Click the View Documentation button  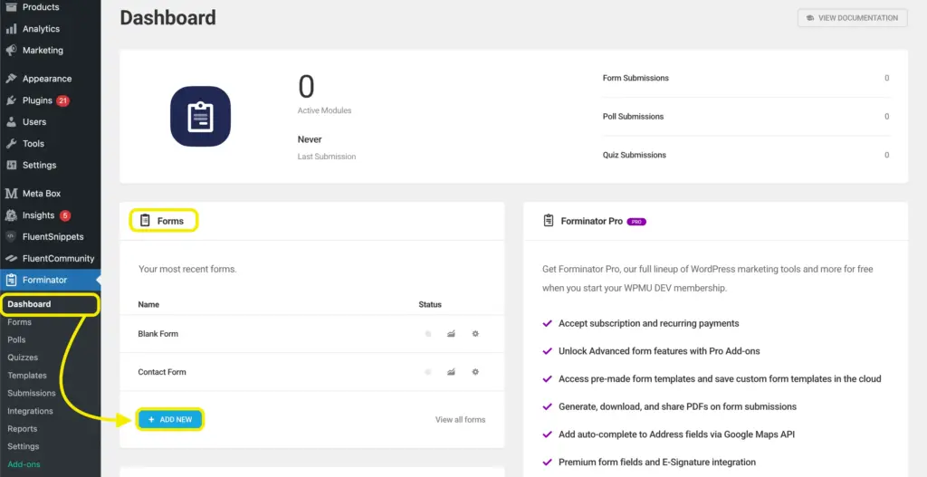852,18
